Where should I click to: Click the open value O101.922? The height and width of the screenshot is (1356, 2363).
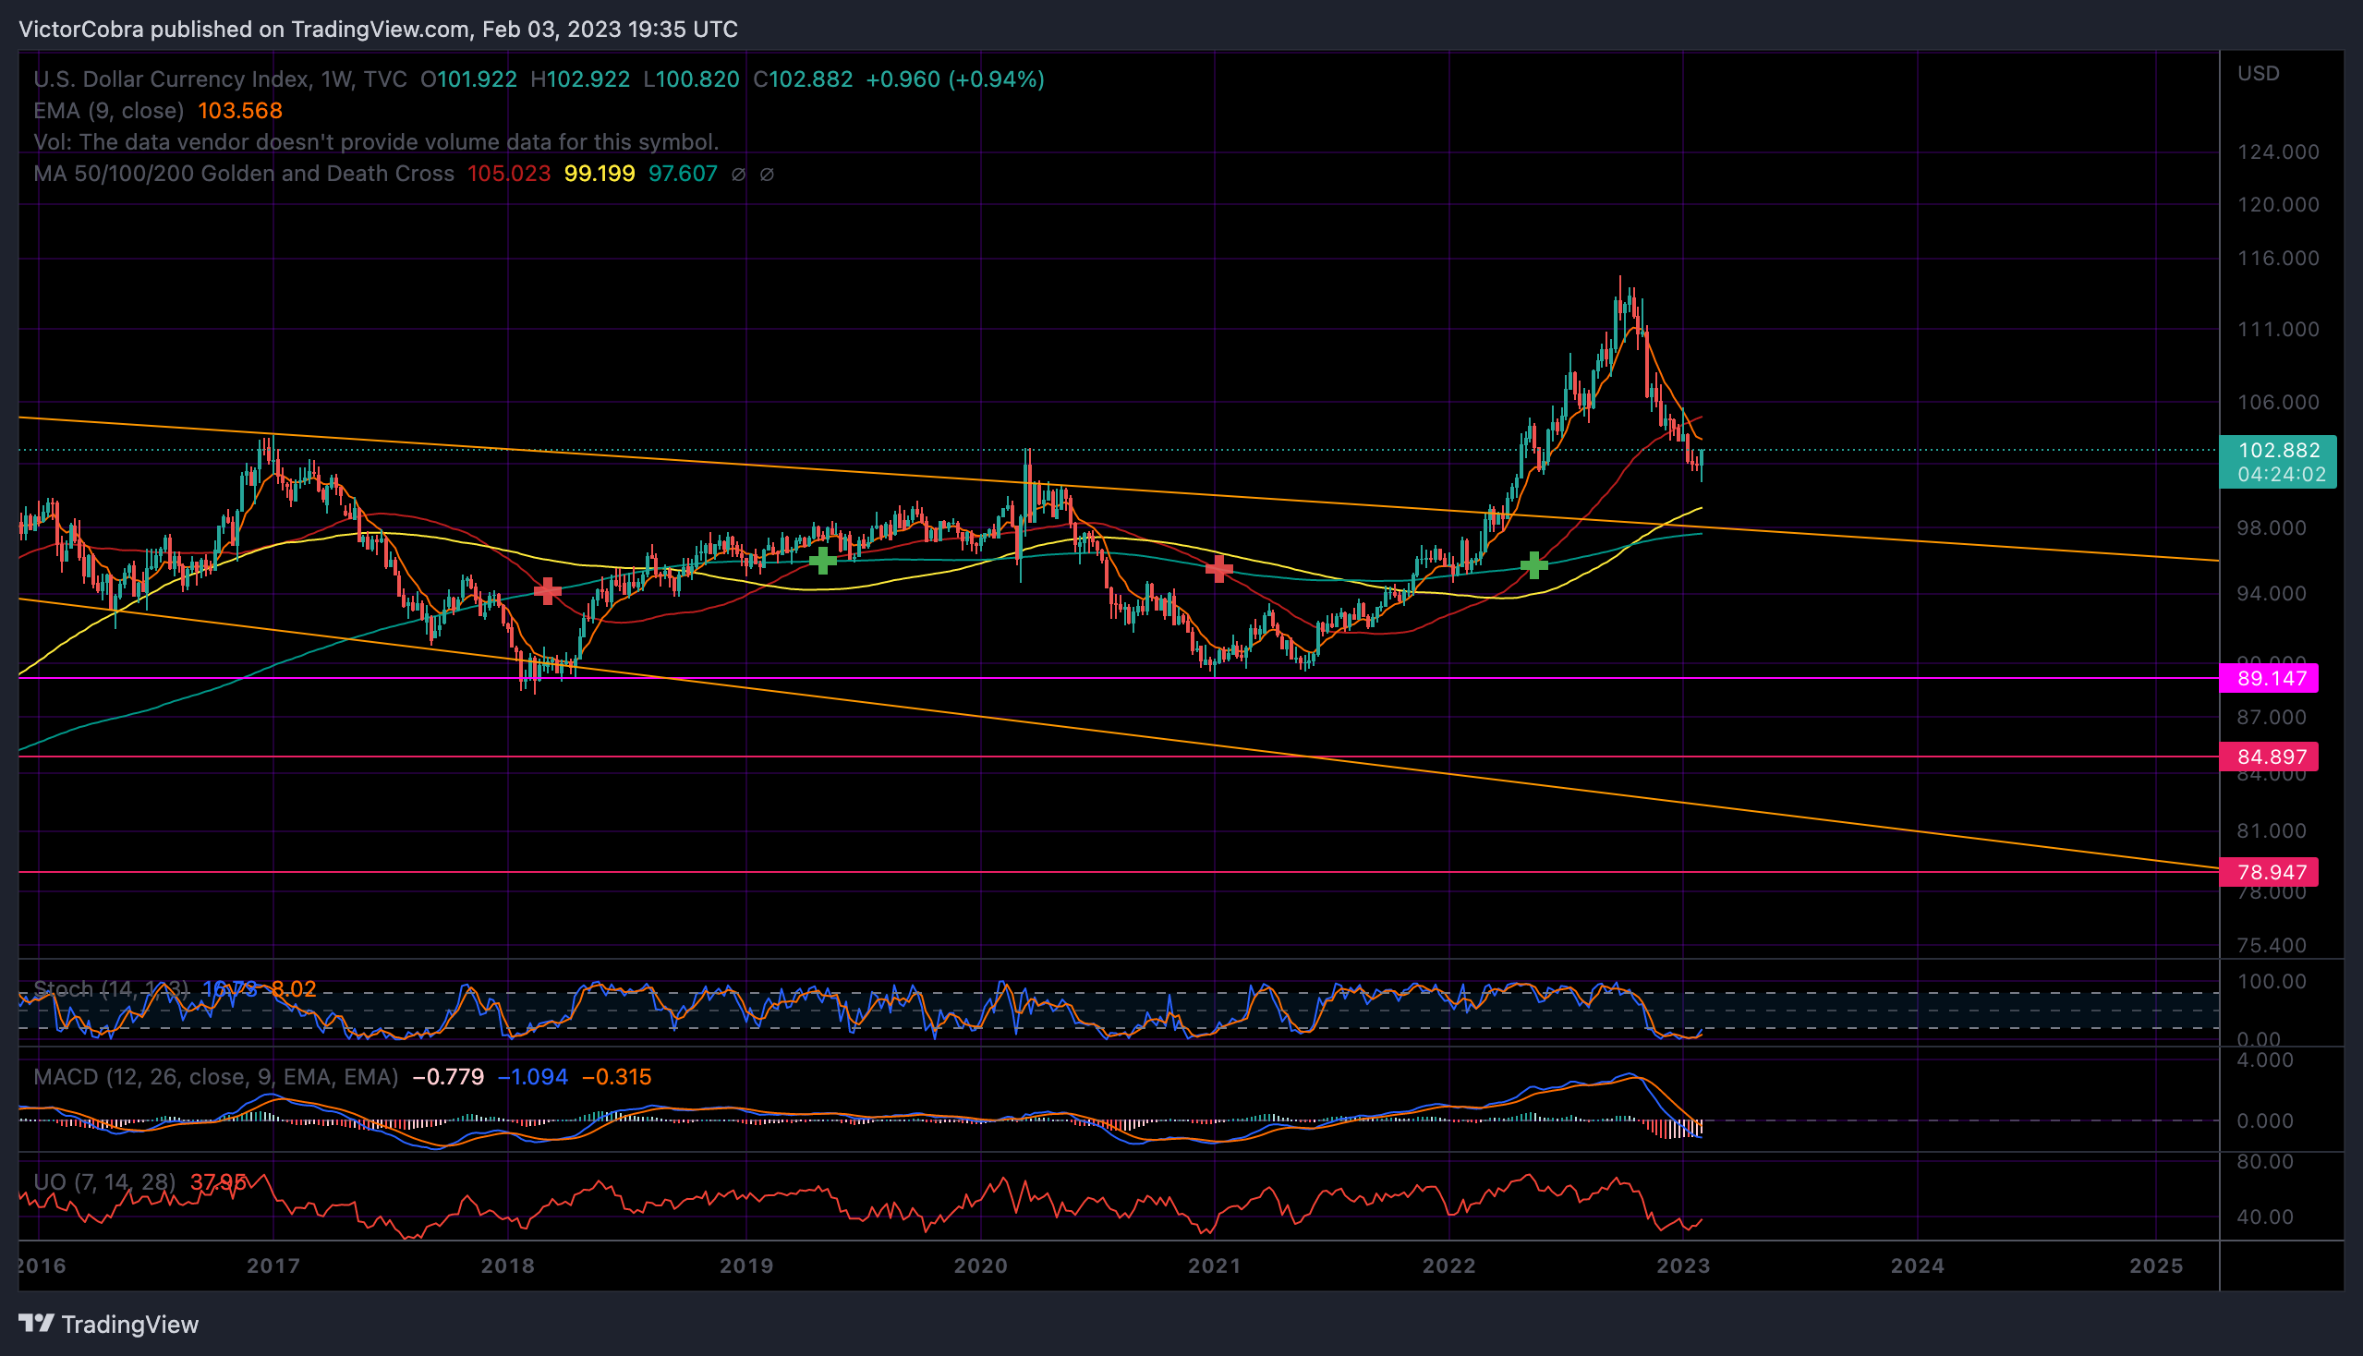pyautogui.click(x=468, y=79)
